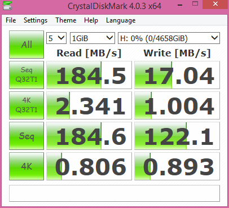Click the Read [MB/s] column header

pyautogui.click(x=89, y=53)
